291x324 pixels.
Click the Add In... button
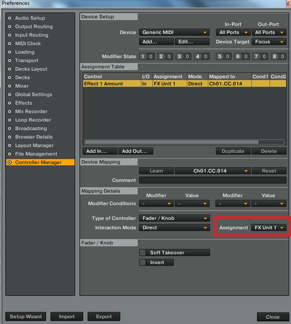pyautogui.click(x=100, y=151)
